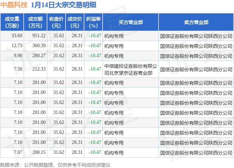
Task: Click the seller cell in the 360.39 row
Action: [196, 46]
